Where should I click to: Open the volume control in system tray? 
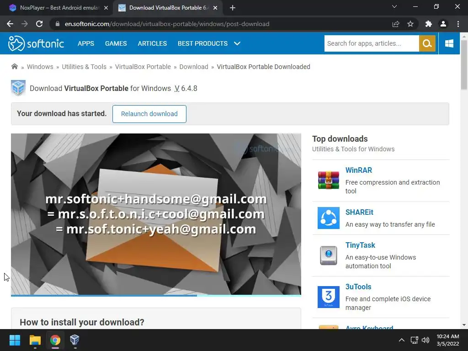click(x=425, y=340)
